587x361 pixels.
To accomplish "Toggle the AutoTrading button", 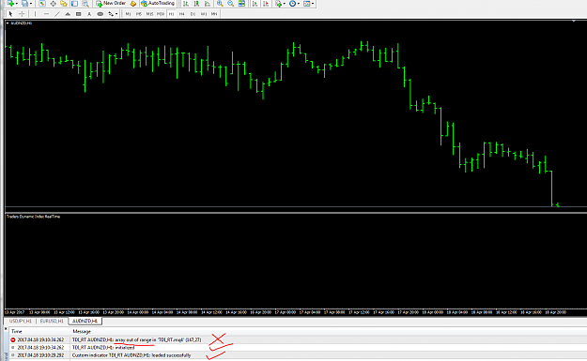I will pyautogui.click(x=158, y=4).
